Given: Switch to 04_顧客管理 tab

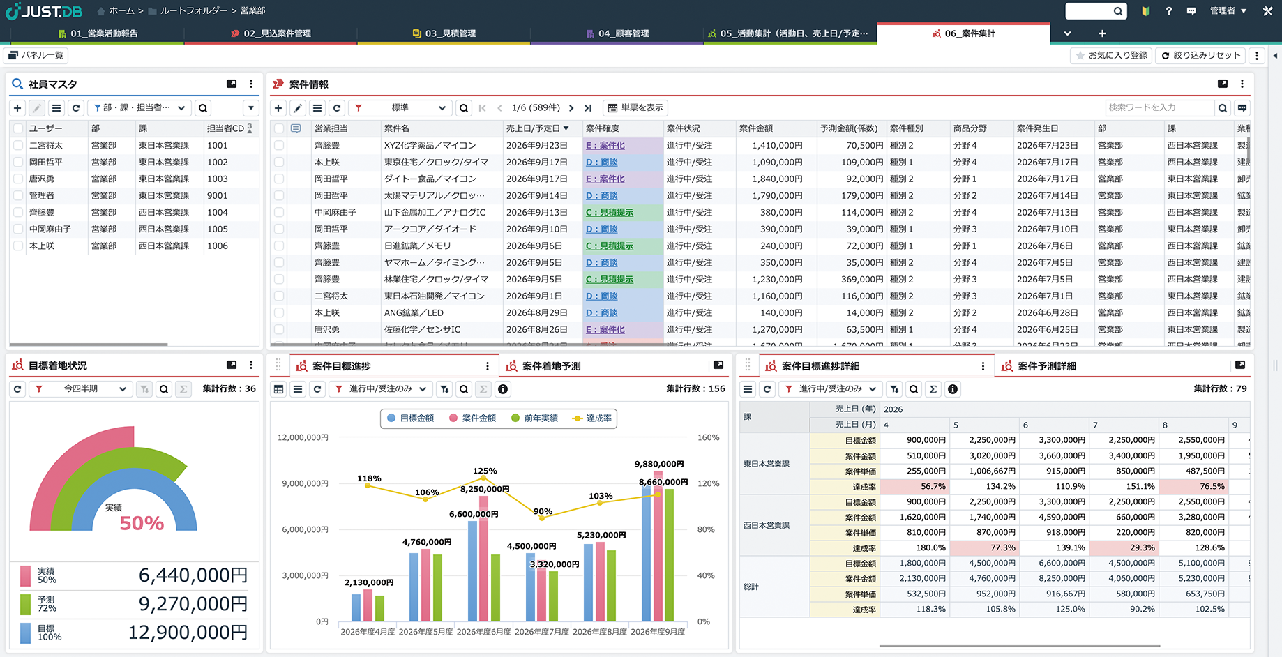Looking at the screenshot, I should click(617, 33).
